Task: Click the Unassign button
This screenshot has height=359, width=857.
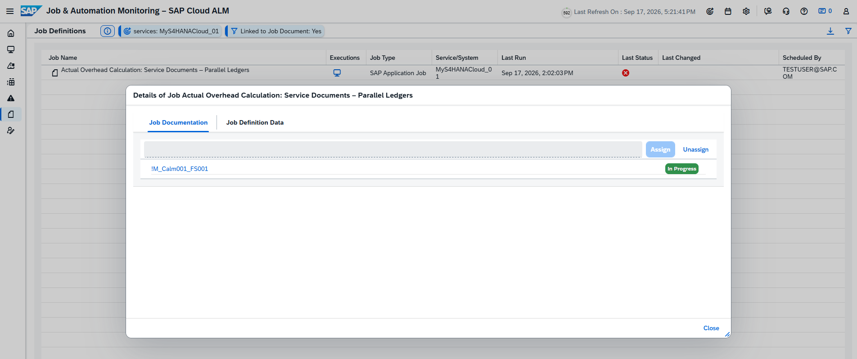Action: tap(695, 149)
